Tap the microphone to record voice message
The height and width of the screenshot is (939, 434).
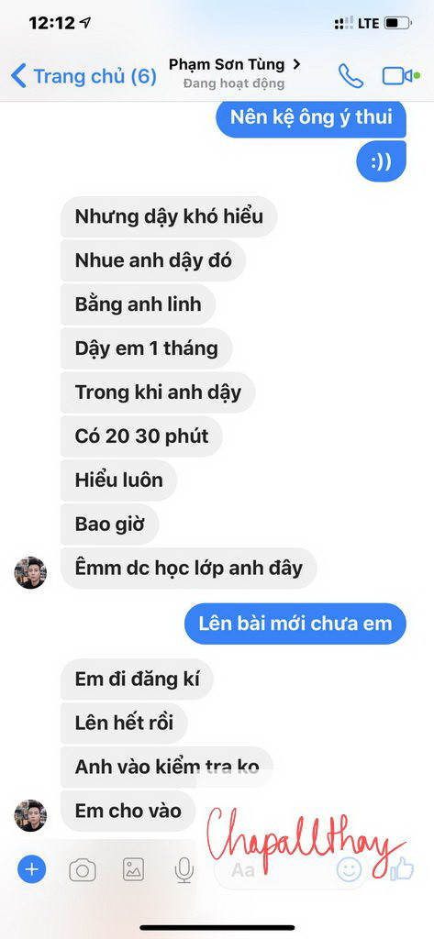tap(184, 869)
